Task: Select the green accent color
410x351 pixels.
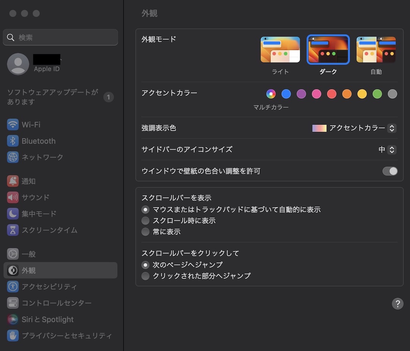Action: 377,94
